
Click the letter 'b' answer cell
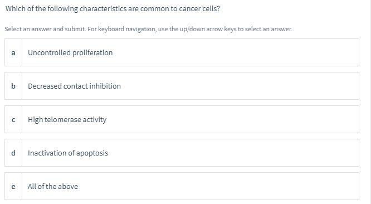tap(13, 86)
